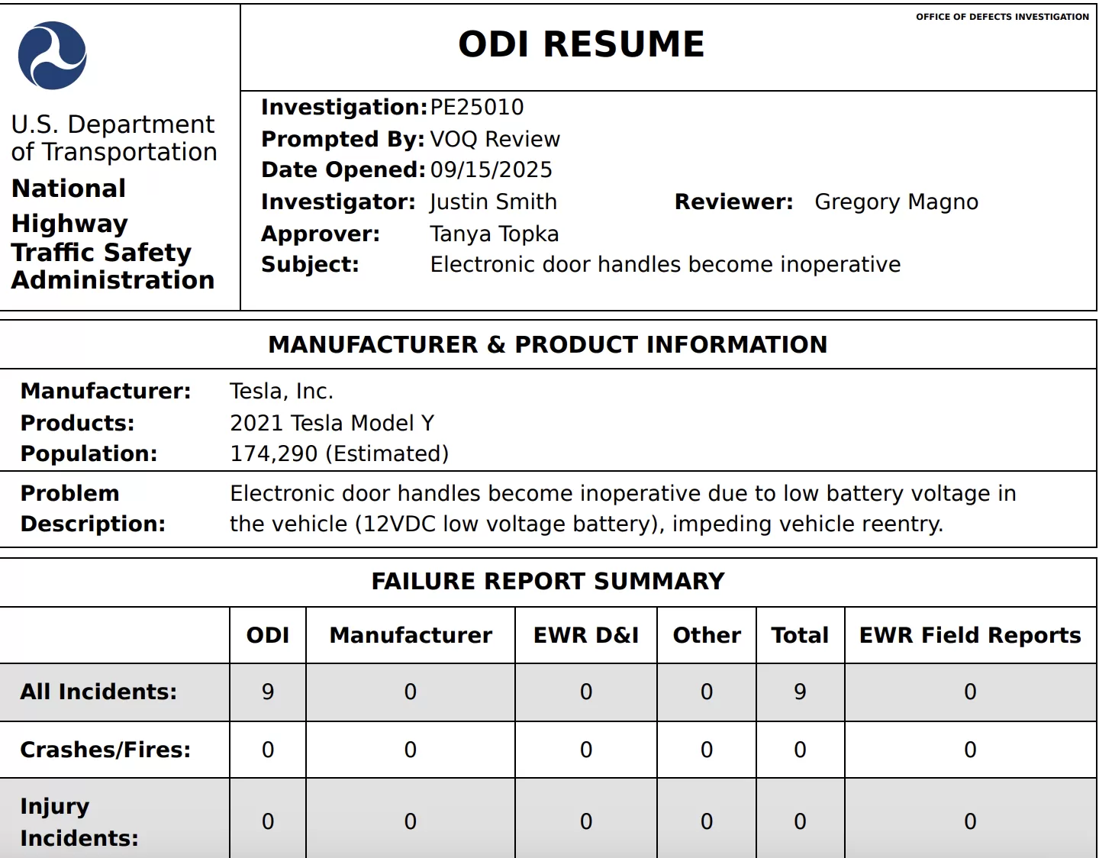
Task: Select investigation number PE25010
Action: coord(477,108)
